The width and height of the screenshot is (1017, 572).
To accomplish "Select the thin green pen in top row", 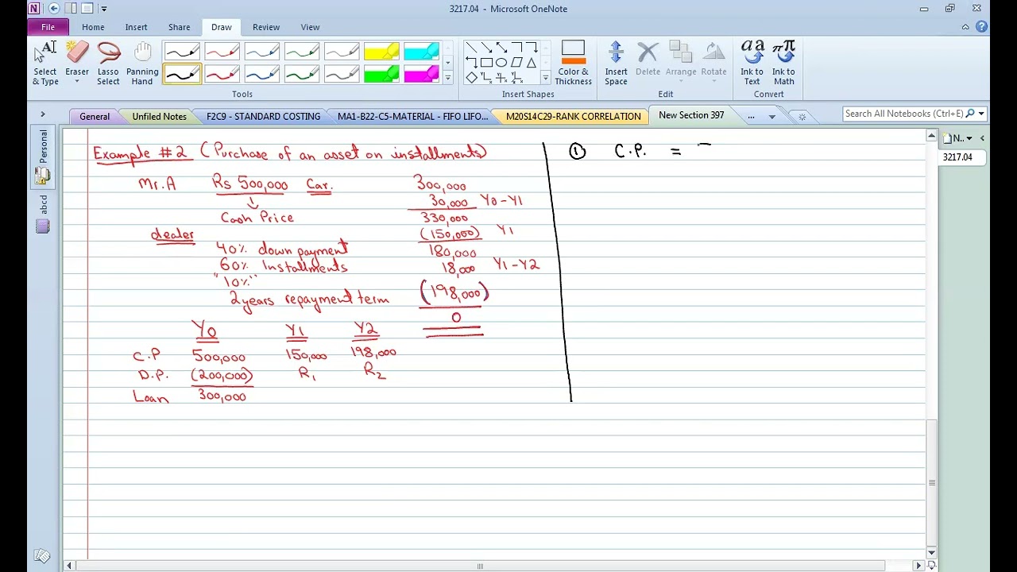I will [301, 52].
